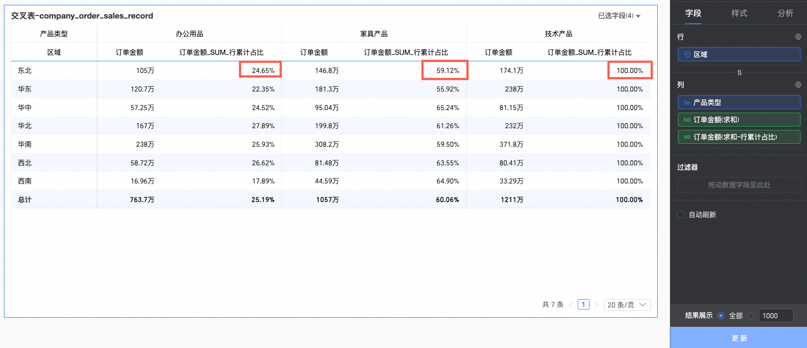Open the row settings gear icon
Viewport: 807px width, 348px height.
(x=798, y=37)
